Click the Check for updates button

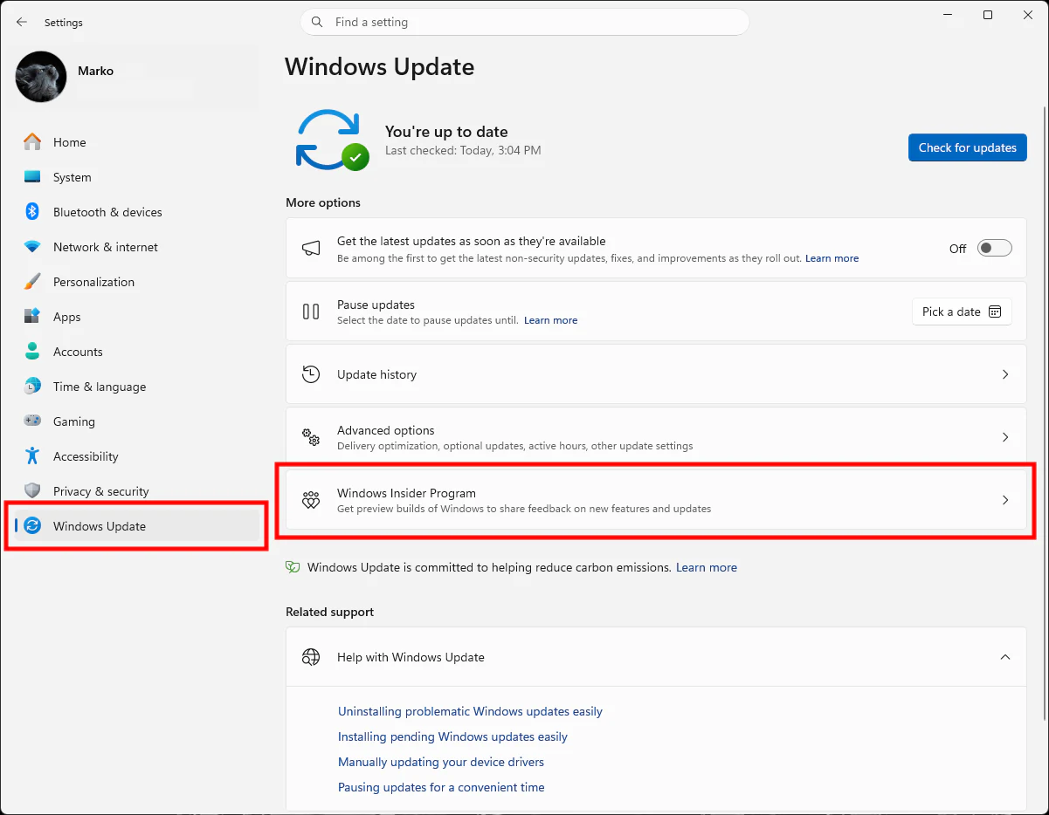[968, 147]
